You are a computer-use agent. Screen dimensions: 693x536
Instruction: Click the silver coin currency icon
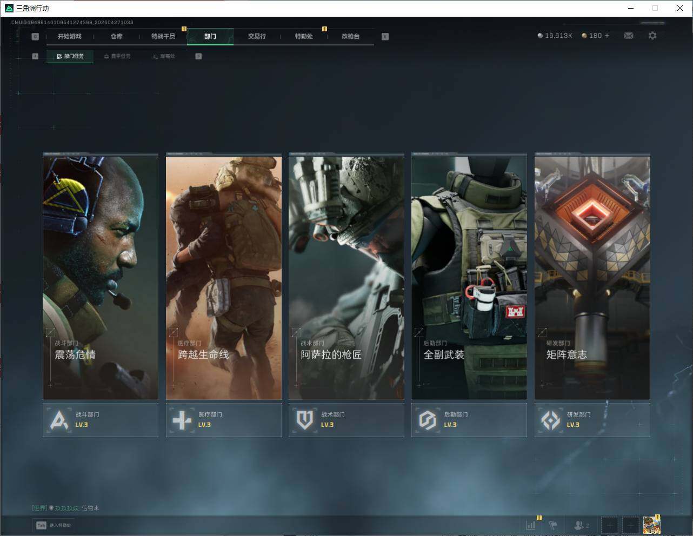[x=540, y=36]
